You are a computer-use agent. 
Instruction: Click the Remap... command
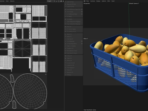click(74, 75)
